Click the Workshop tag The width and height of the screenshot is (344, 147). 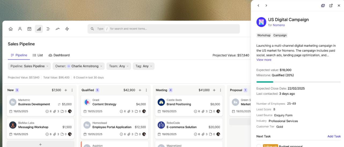[x=264, y=35]
